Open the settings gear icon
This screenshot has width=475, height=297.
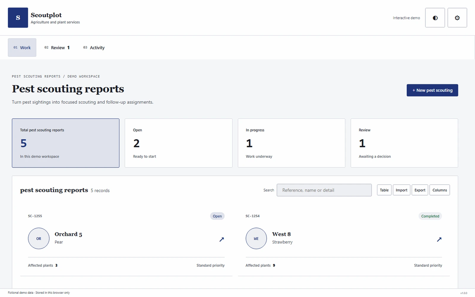[457, 18]
